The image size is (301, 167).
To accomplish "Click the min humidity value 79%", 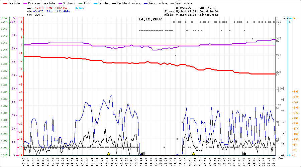I will pos(49,11).
